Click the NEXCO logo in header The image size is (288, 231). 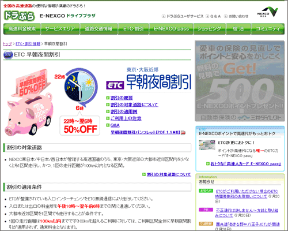[268, 12]
